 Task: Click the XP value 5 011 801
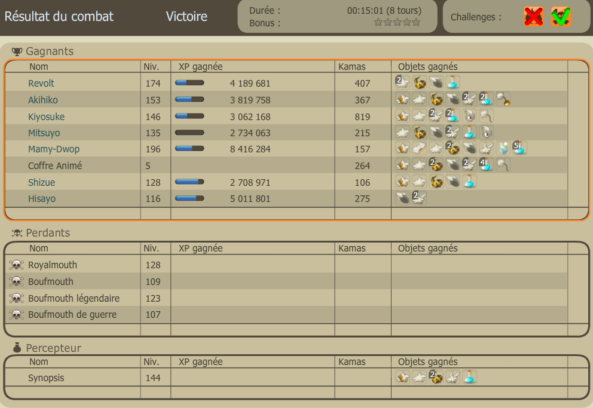pyautogui.click(x=250, y=199)
